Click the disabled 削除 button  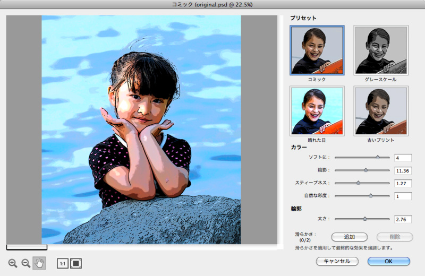click(x=395, y=237)
